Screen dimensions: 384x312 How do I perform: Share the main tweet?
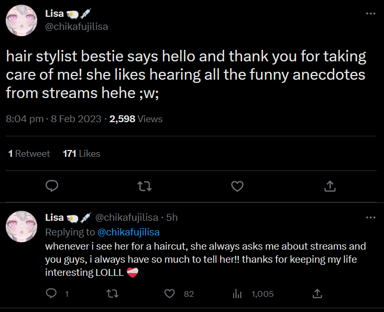tap(330, 186)
